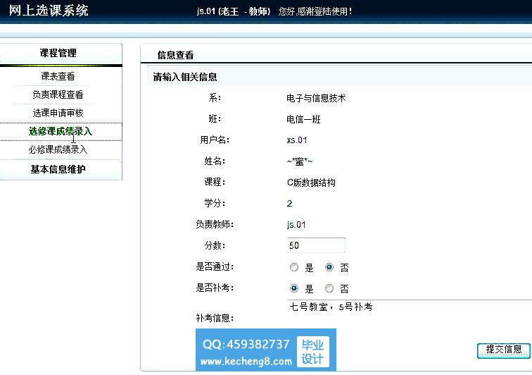Image resolution: width=532 pixels, height=375 pixels.
Task: Click the credit value 2
Action: point(289,204)
